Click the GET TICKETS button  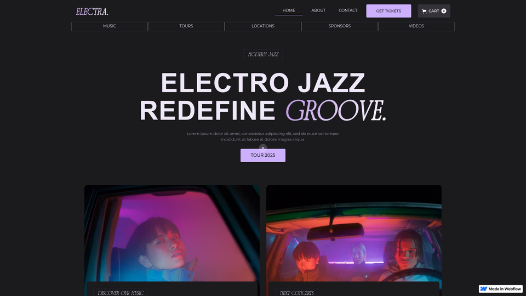point(388,11)
